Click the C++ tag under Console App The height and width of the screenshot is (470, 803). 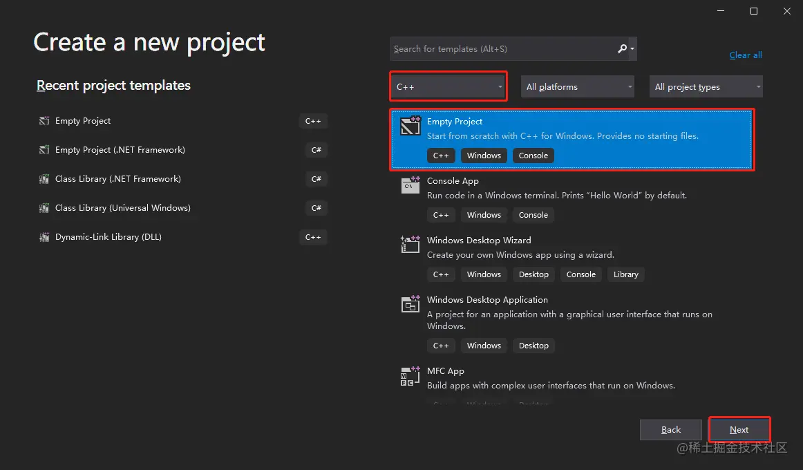point(441,215)
